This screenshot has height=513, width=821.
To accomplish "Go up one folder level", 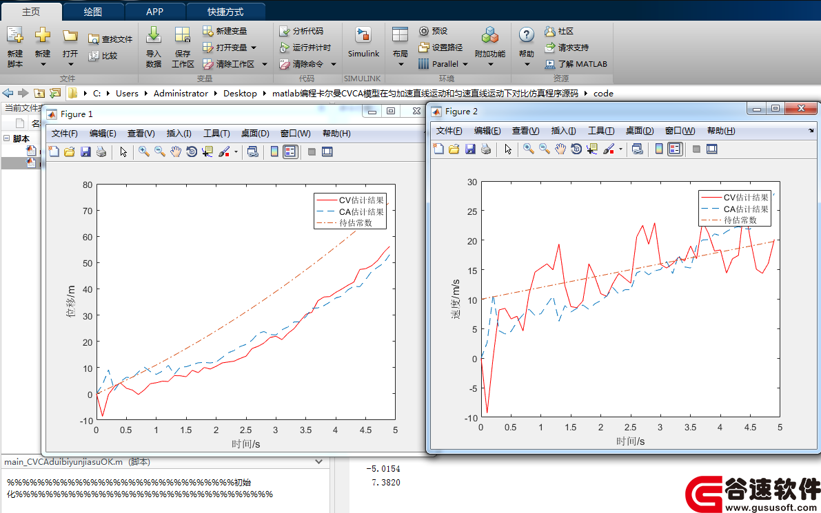I will [39, 93].
